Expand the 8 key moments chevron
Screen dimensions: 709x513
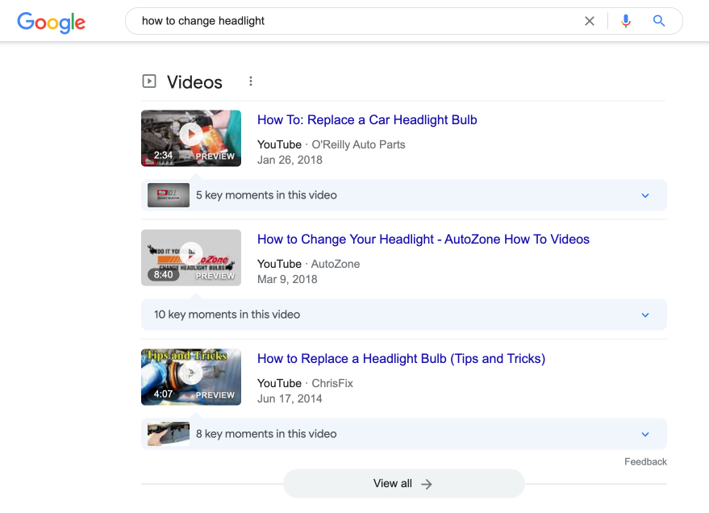point(645,434)
